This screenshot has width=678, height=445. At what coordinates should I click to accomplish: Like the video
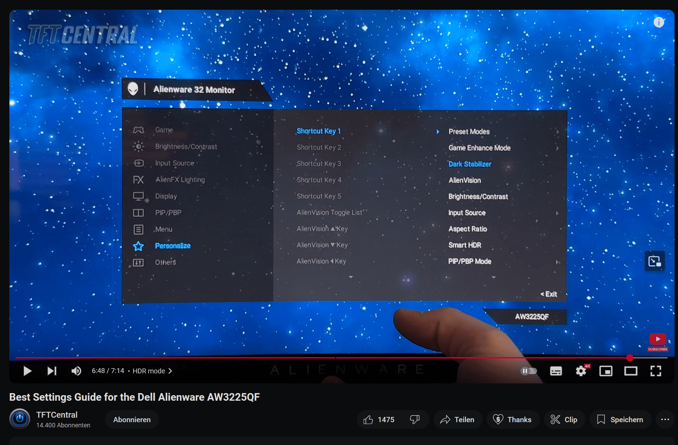(379, 419)
